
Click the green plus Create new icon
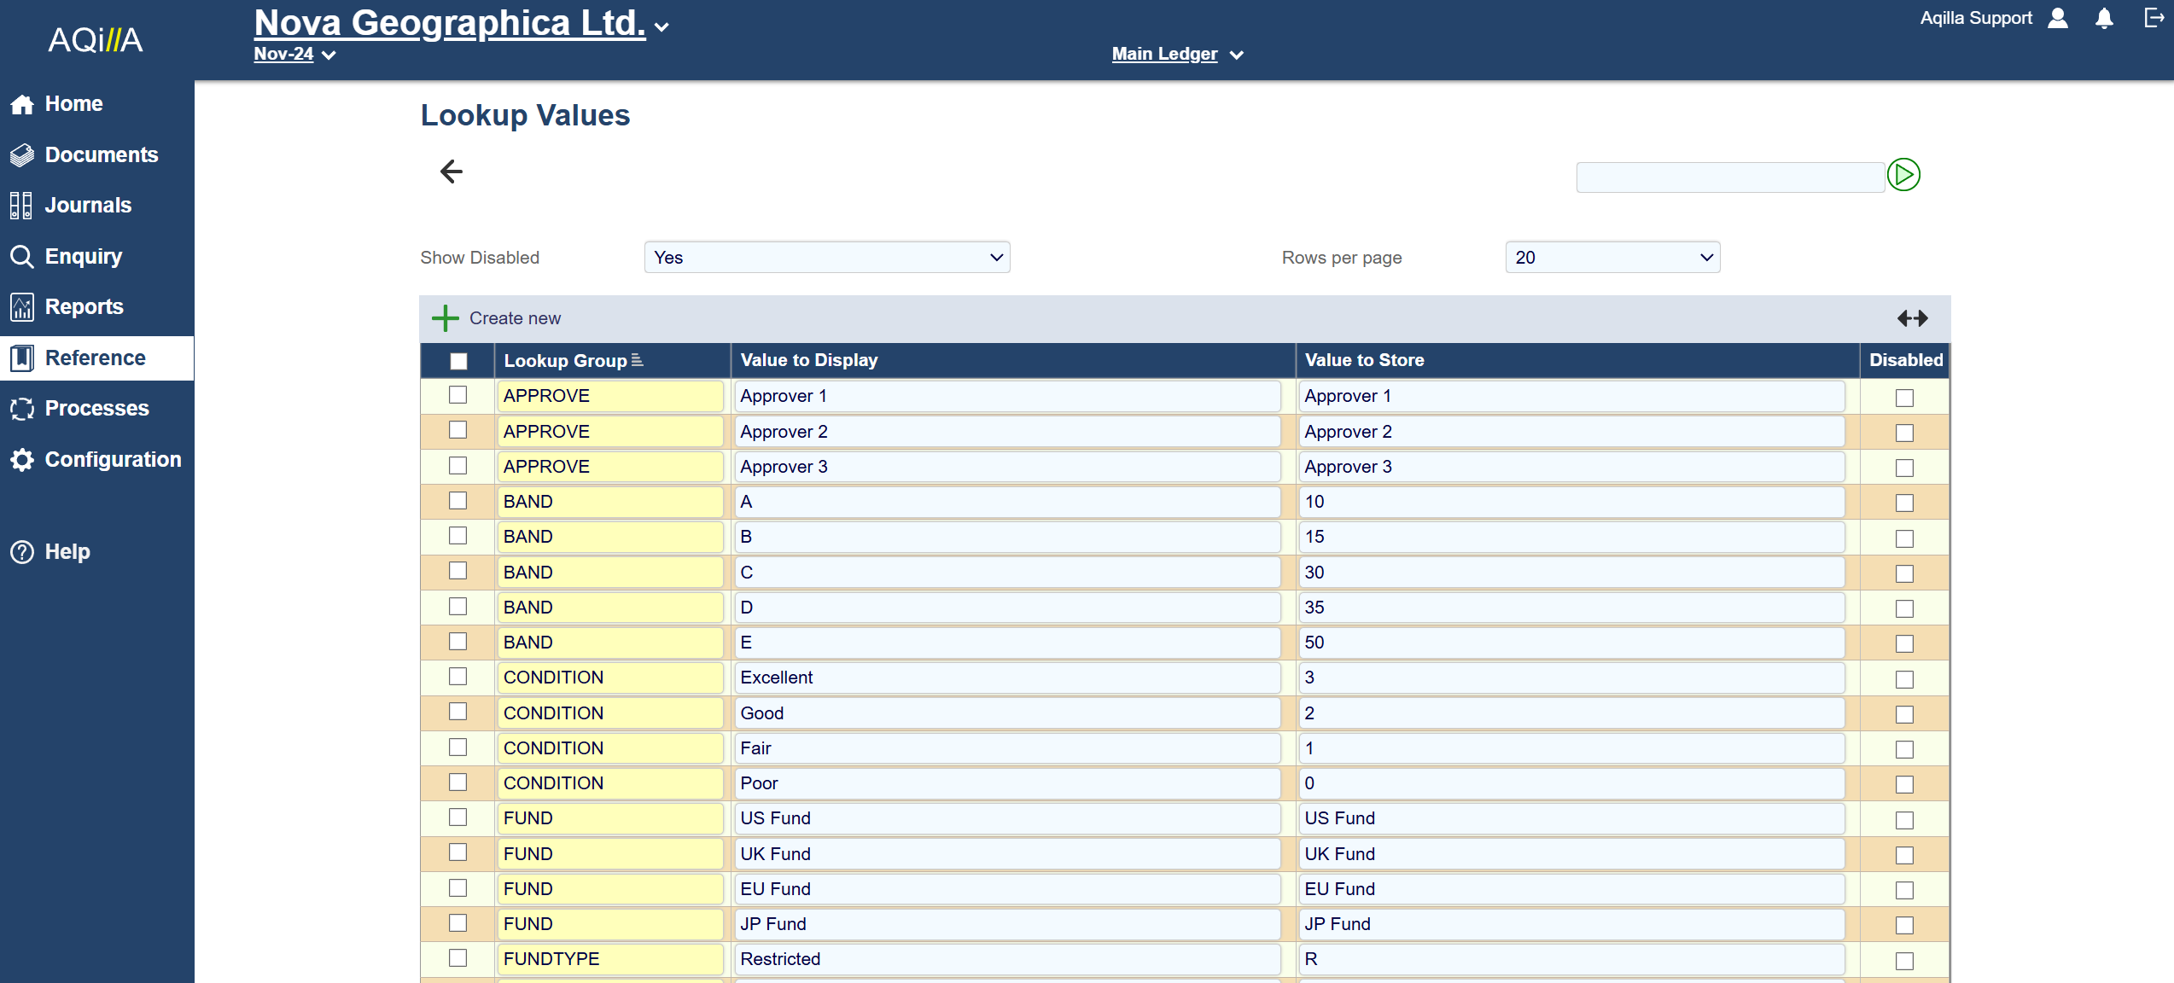(x=445, y=318)
